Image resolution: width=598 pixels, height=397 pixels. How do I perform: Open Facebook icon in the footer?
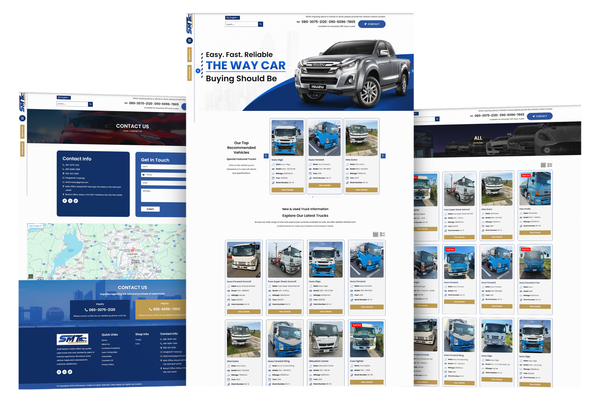[x=59, y=372]
